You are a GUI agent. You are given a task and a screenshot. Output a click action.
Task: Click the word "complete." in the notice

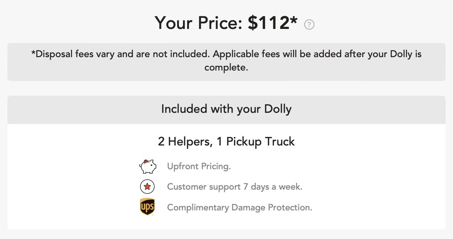coord(226,69)
